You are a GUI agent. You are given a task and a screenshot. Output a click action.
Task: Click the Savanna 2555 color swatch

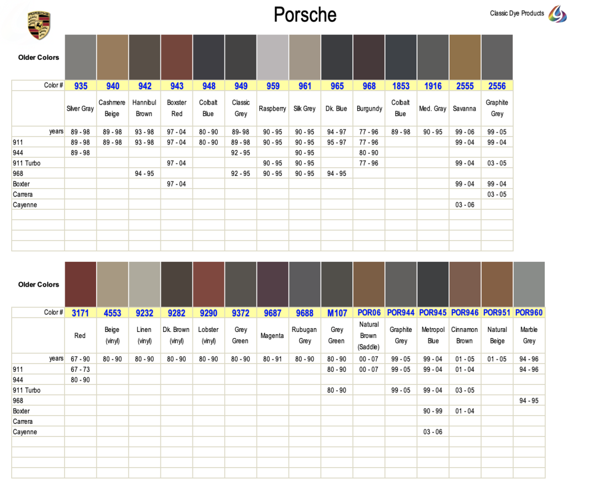click(464, 57)
